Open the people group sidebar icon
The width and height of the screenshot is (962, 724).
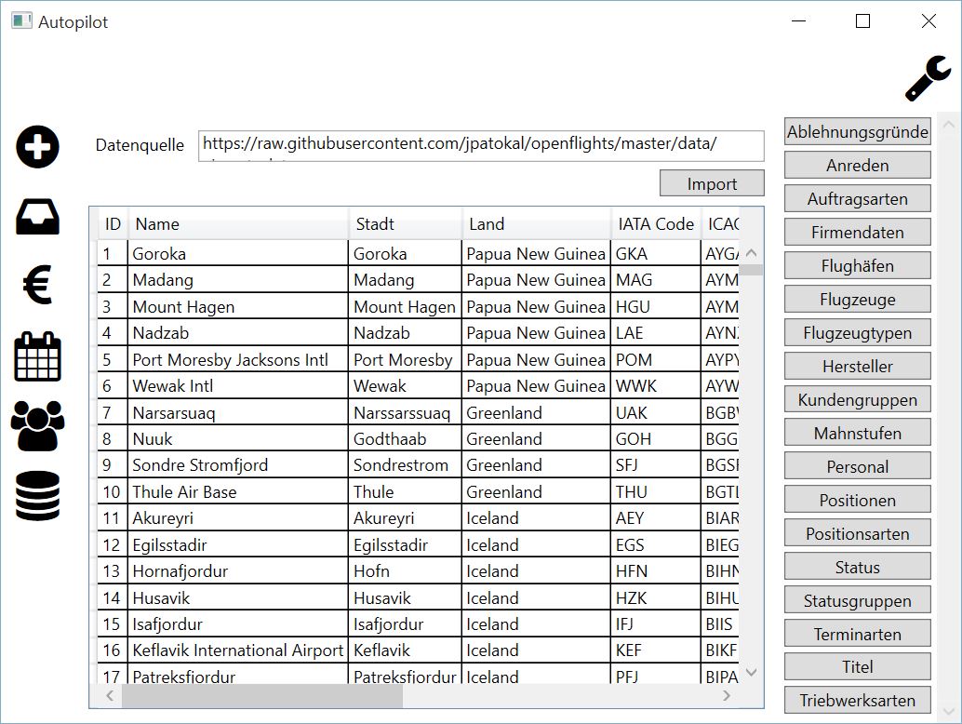pos(37,426)
